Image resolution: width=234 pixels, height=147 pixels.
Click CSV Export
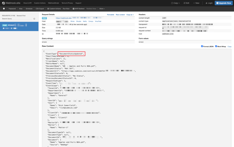[x=40, y=8]
